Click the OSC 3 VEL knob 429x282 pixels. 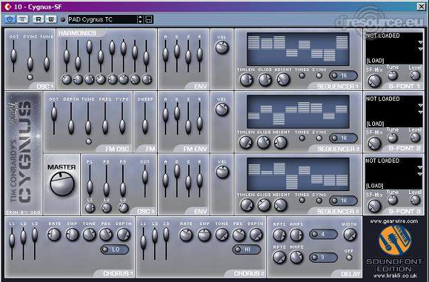point(222,172)
